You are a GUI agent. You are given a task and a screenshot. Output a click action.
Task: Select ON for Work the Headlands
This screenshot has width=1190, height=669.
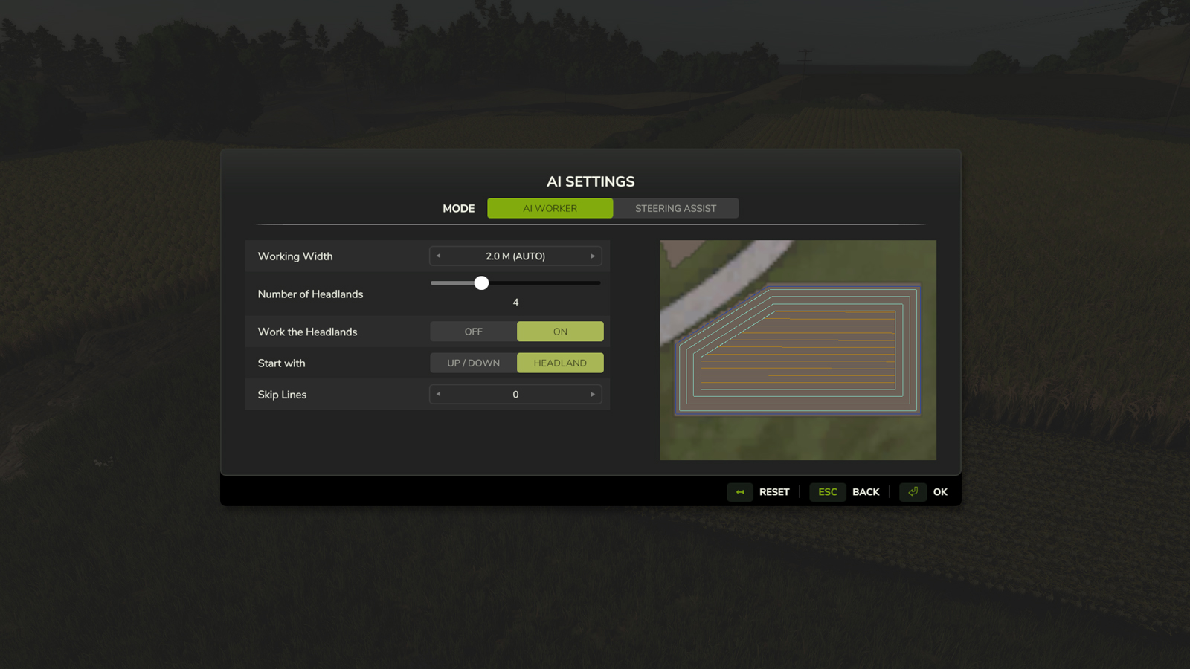pos(560,331)
